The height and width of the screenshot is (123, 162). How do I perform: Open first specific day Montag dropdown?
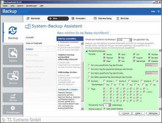[x=152, y=65]
